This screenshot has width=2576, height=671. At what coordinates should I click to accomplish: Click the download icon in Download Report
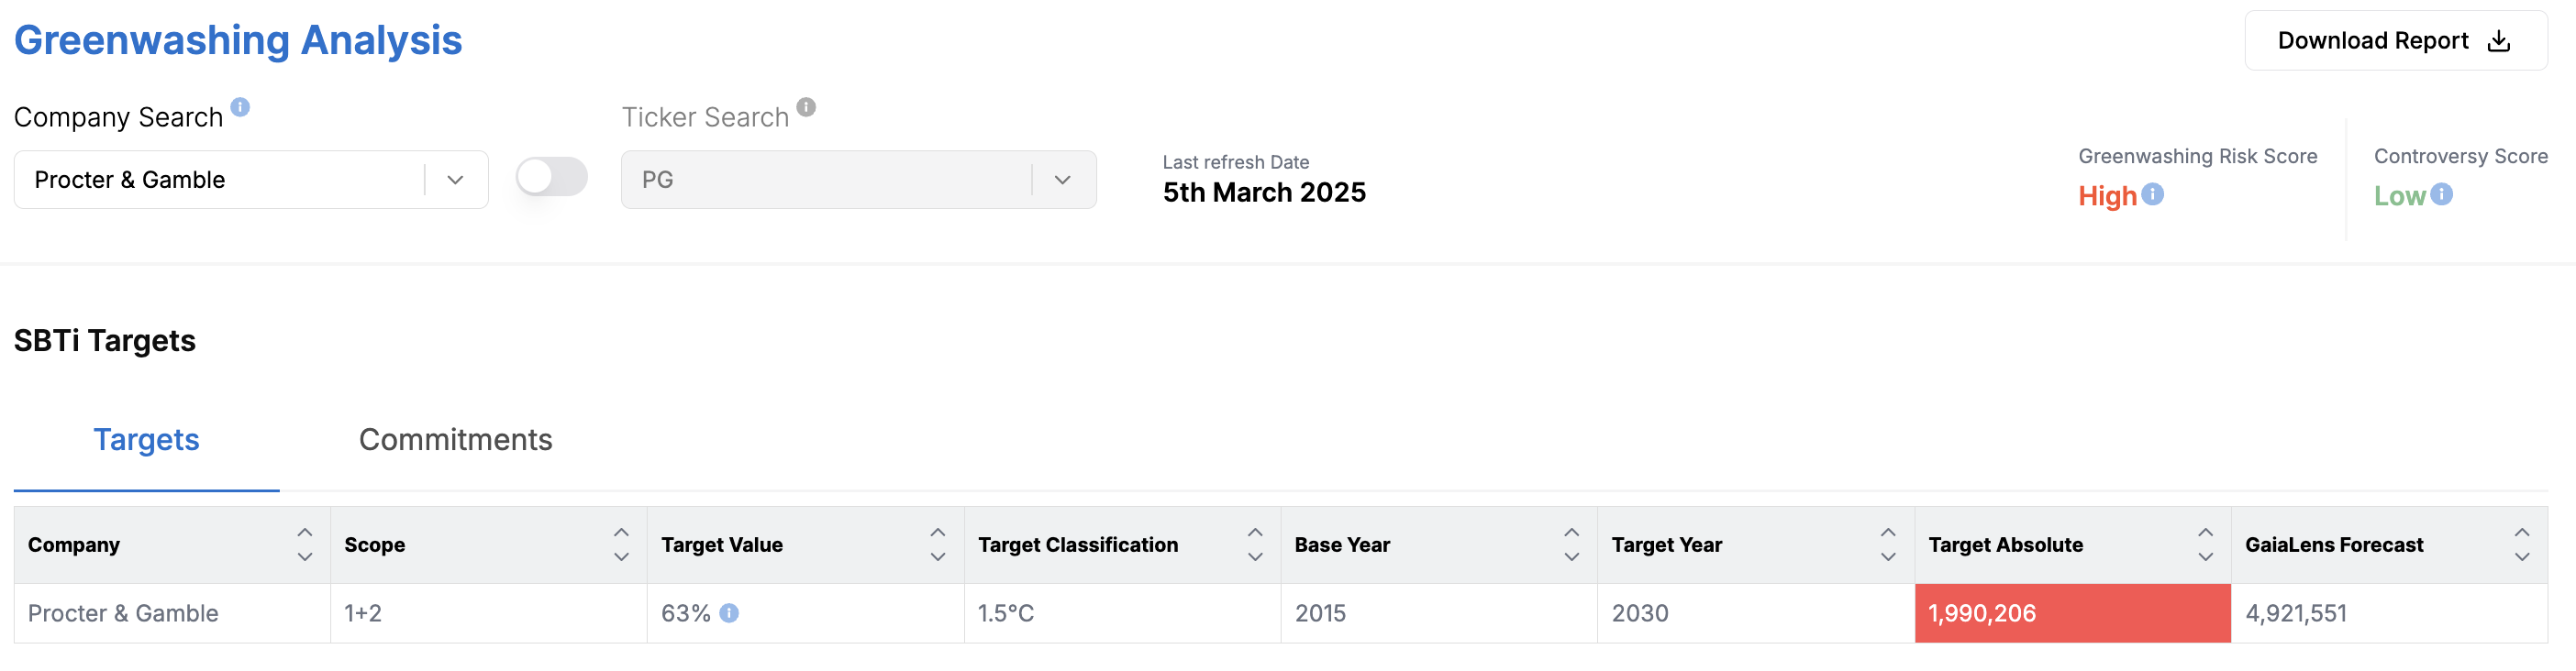coord(2499,41)
